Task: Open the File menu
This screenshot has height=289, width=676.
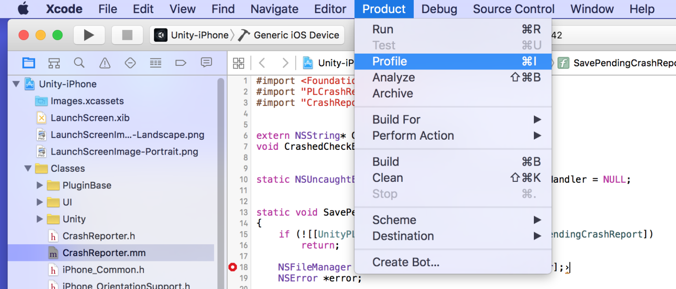Action: pyautogui.click(x=108, y=9)
